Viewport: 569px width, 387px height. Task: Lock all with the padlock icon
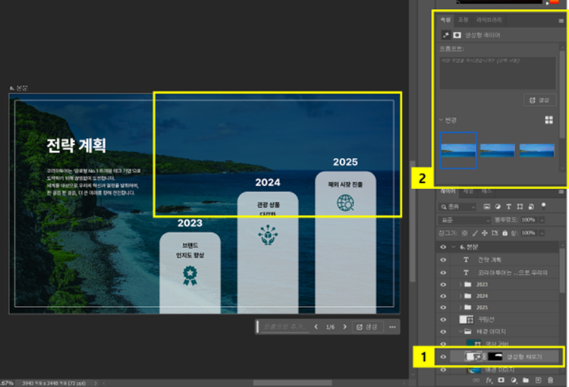click(x=505, y=233)
